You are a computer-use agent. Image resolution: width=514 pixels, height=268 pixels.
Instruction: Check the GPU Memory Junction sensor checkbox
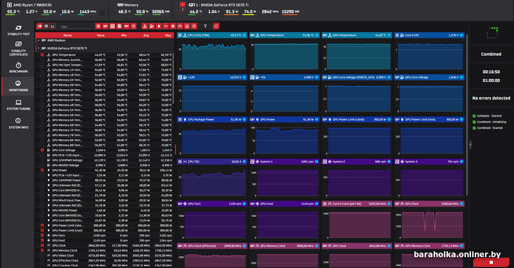coord(42,60)
